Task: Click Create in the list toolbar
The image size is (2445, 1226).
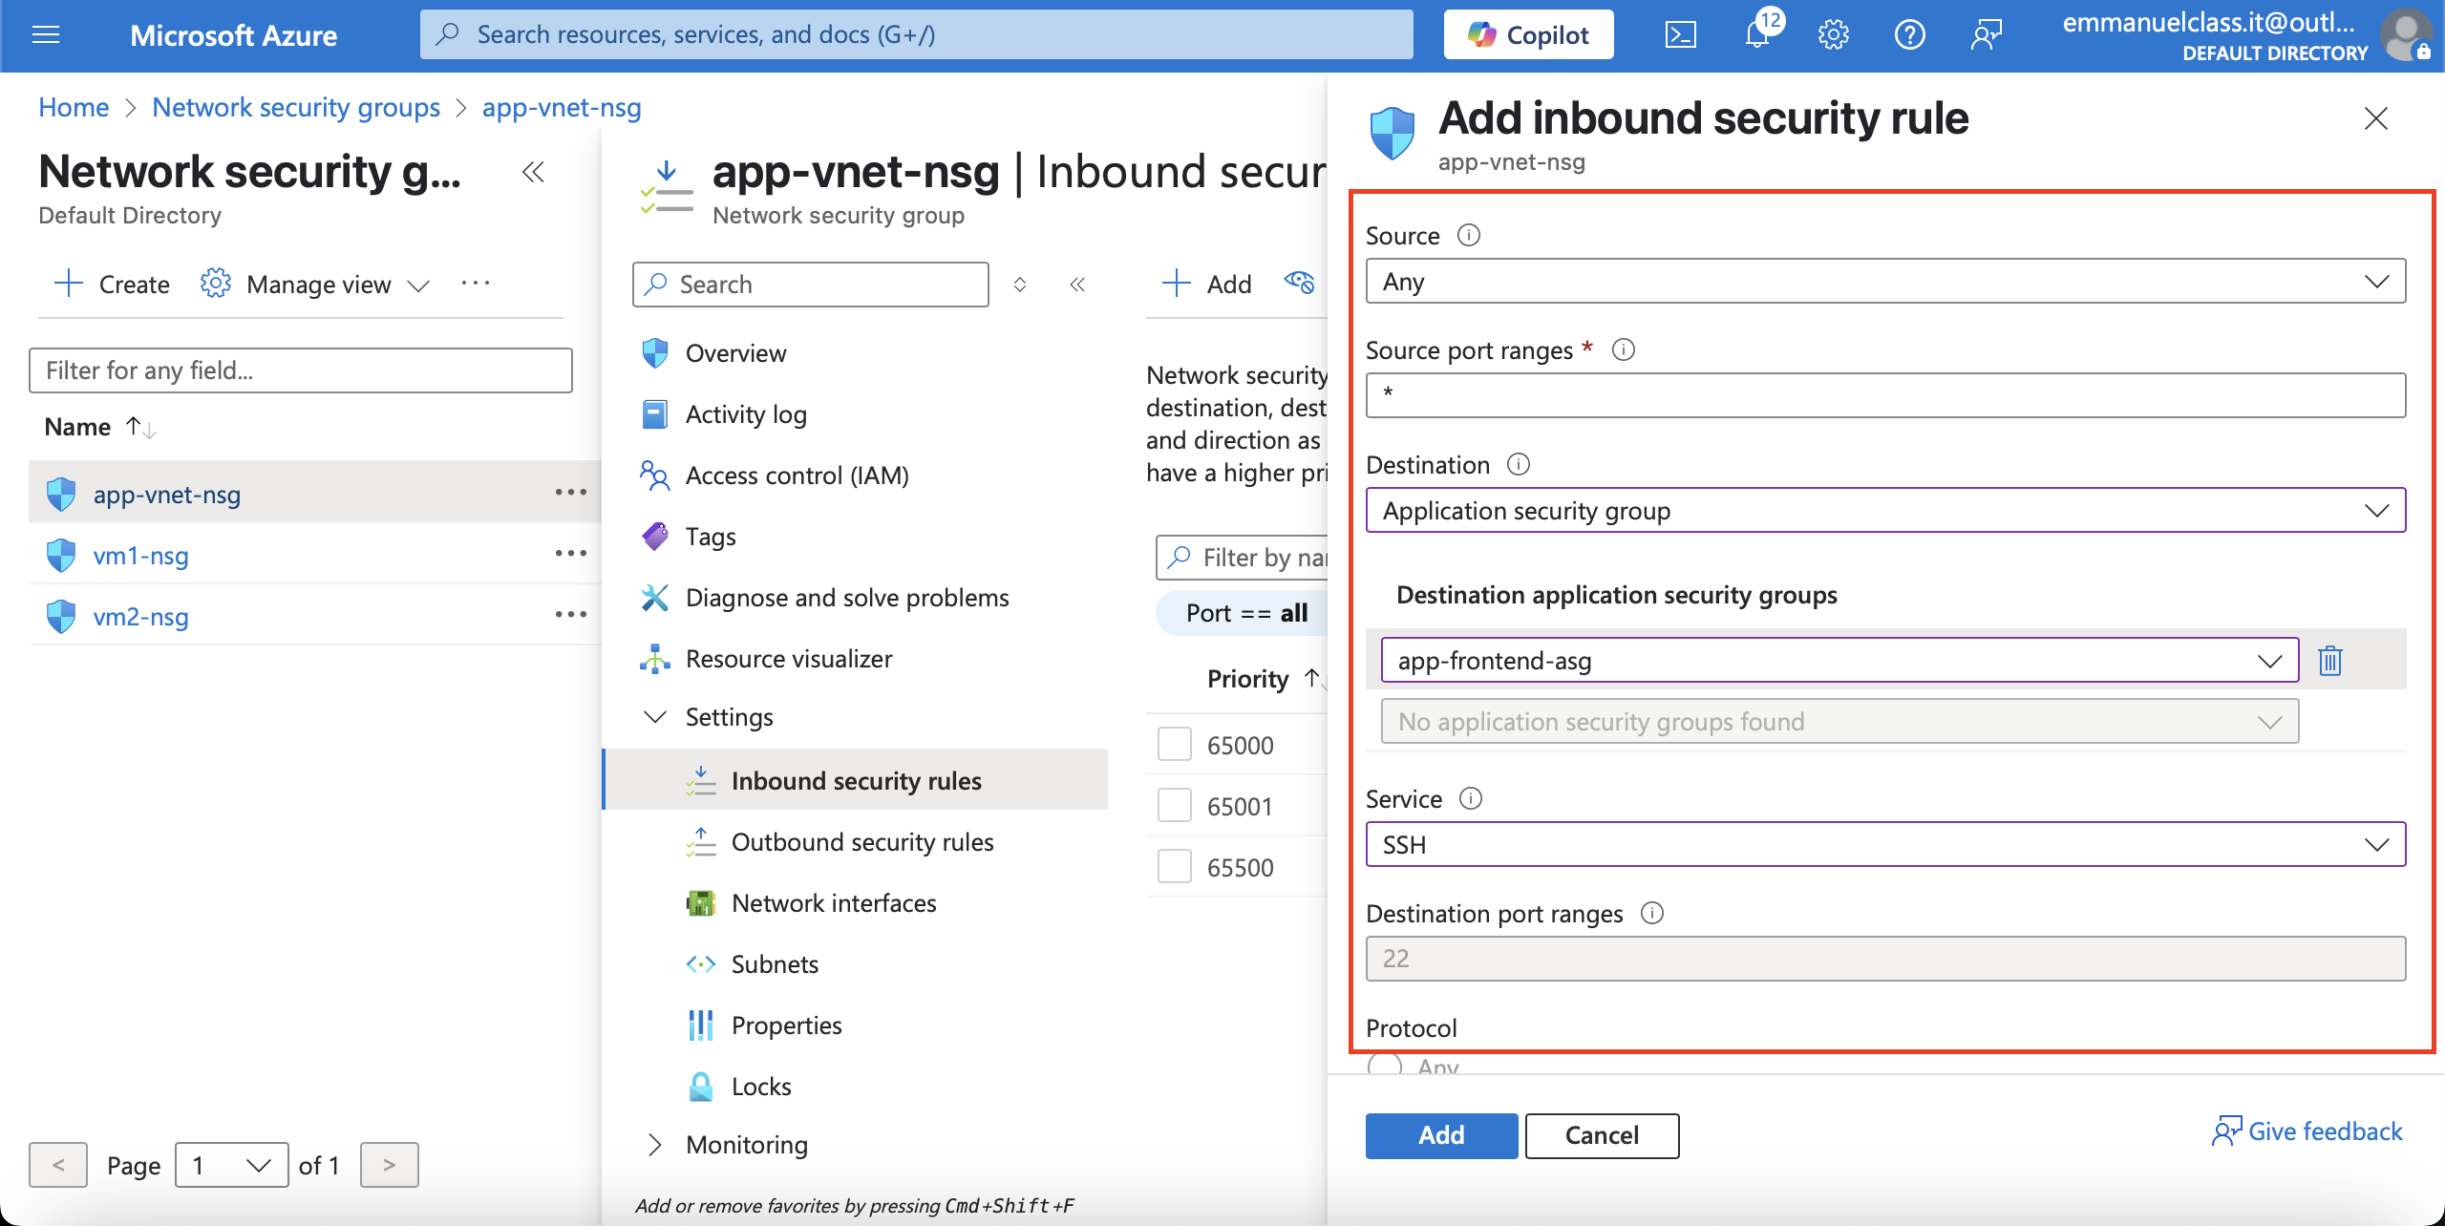Action: click(x=113, y=284)
